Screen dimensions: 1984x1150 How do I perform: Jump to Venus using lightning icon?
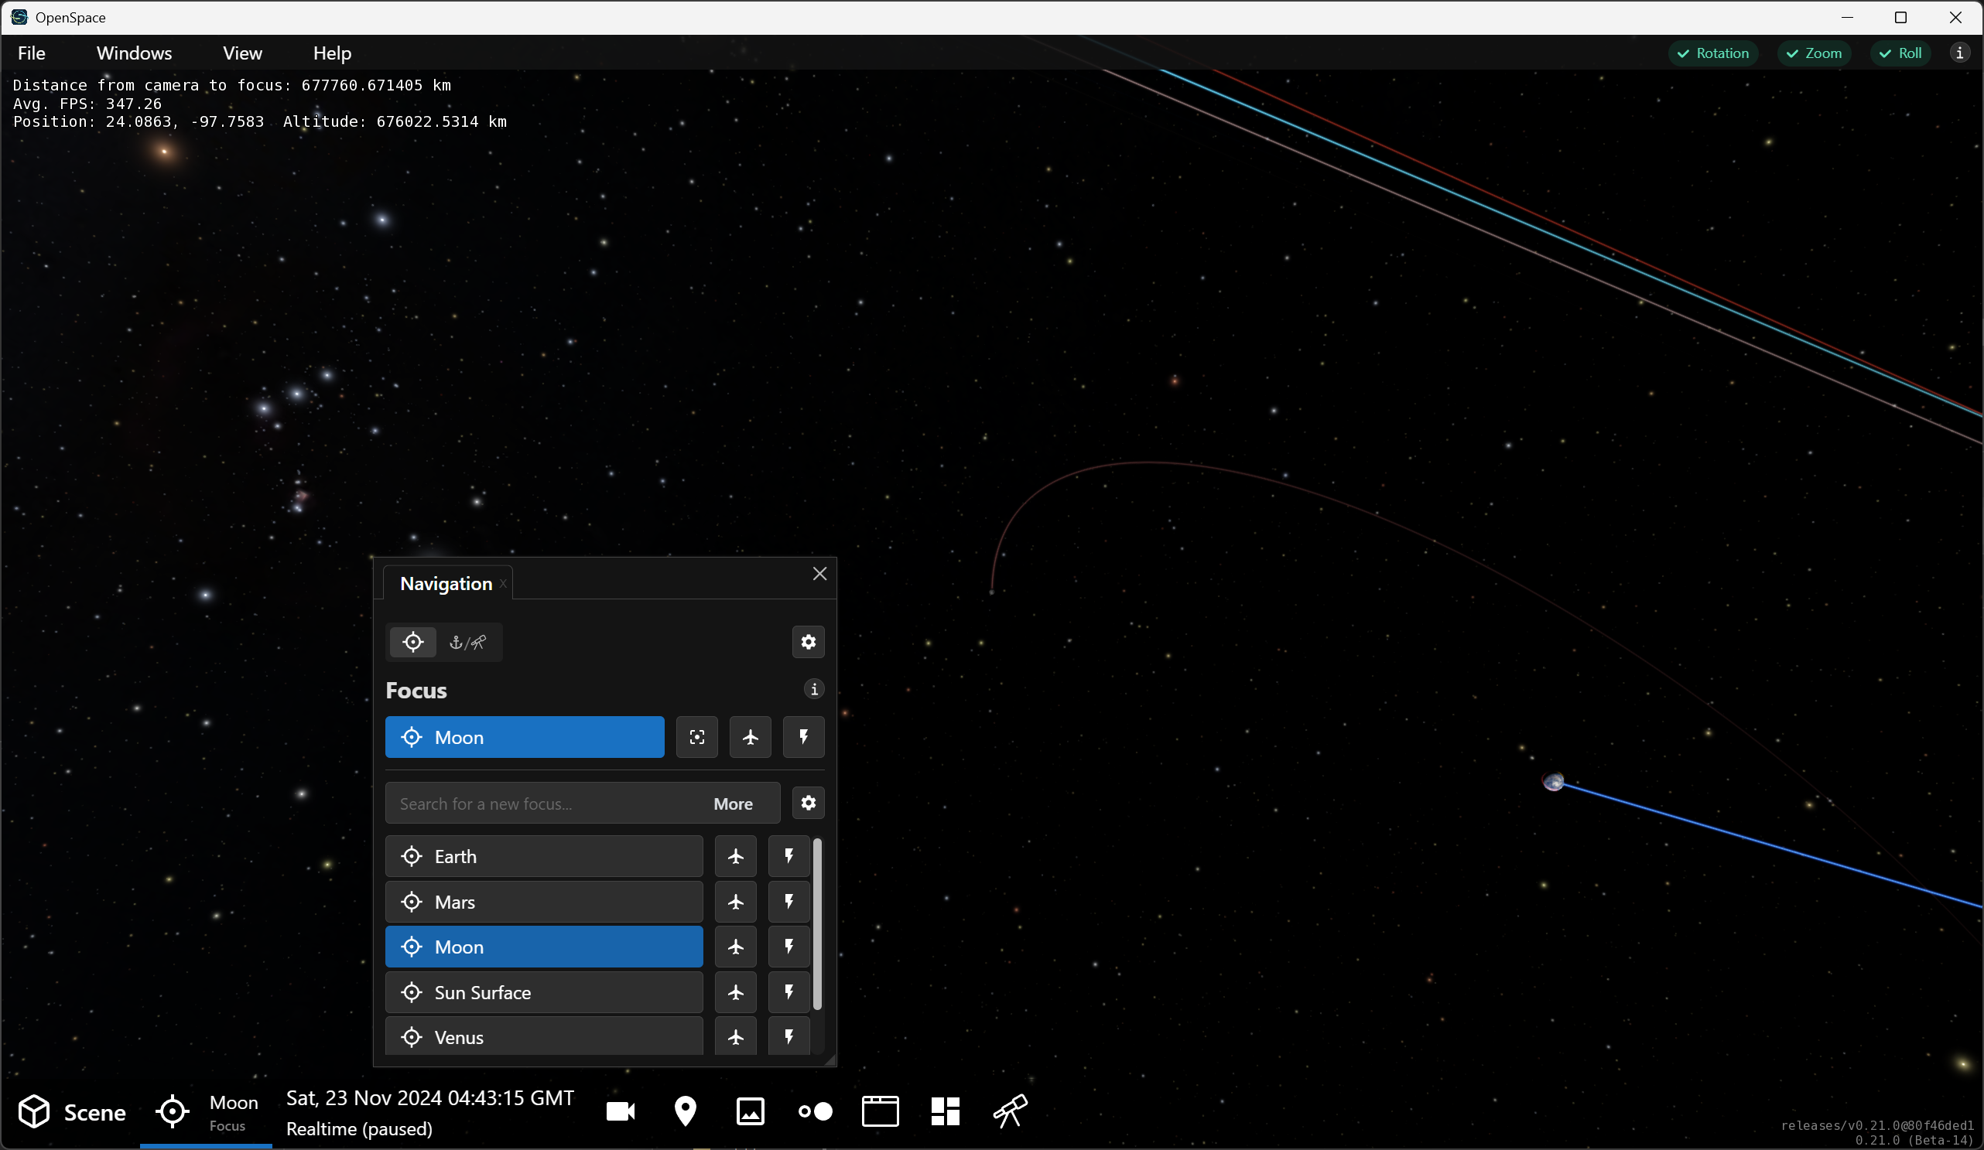788,1036
